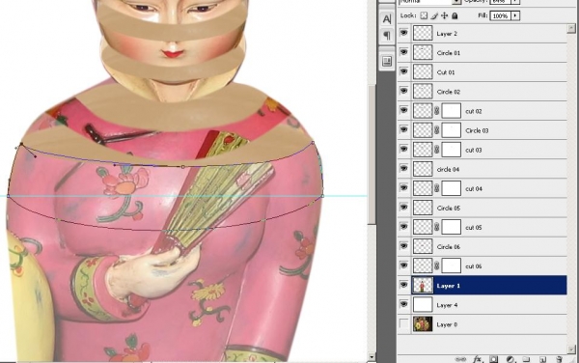The width and height of the screenshot is (579, 363).
Task: Select the Circle 05 layer name
Action: coord(449,208)
